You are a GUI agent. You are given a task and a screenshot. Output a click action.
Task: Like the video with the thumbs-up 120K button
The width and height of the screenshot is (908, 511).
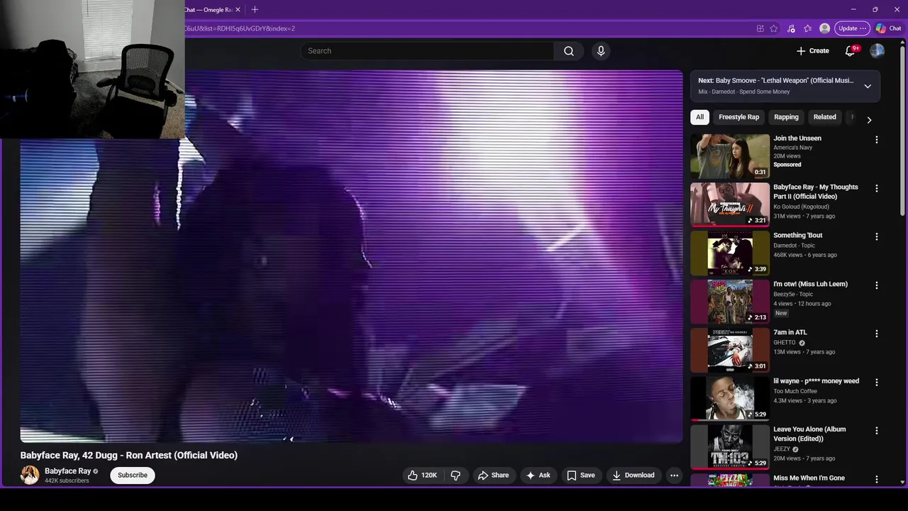[x=422, y=476]
